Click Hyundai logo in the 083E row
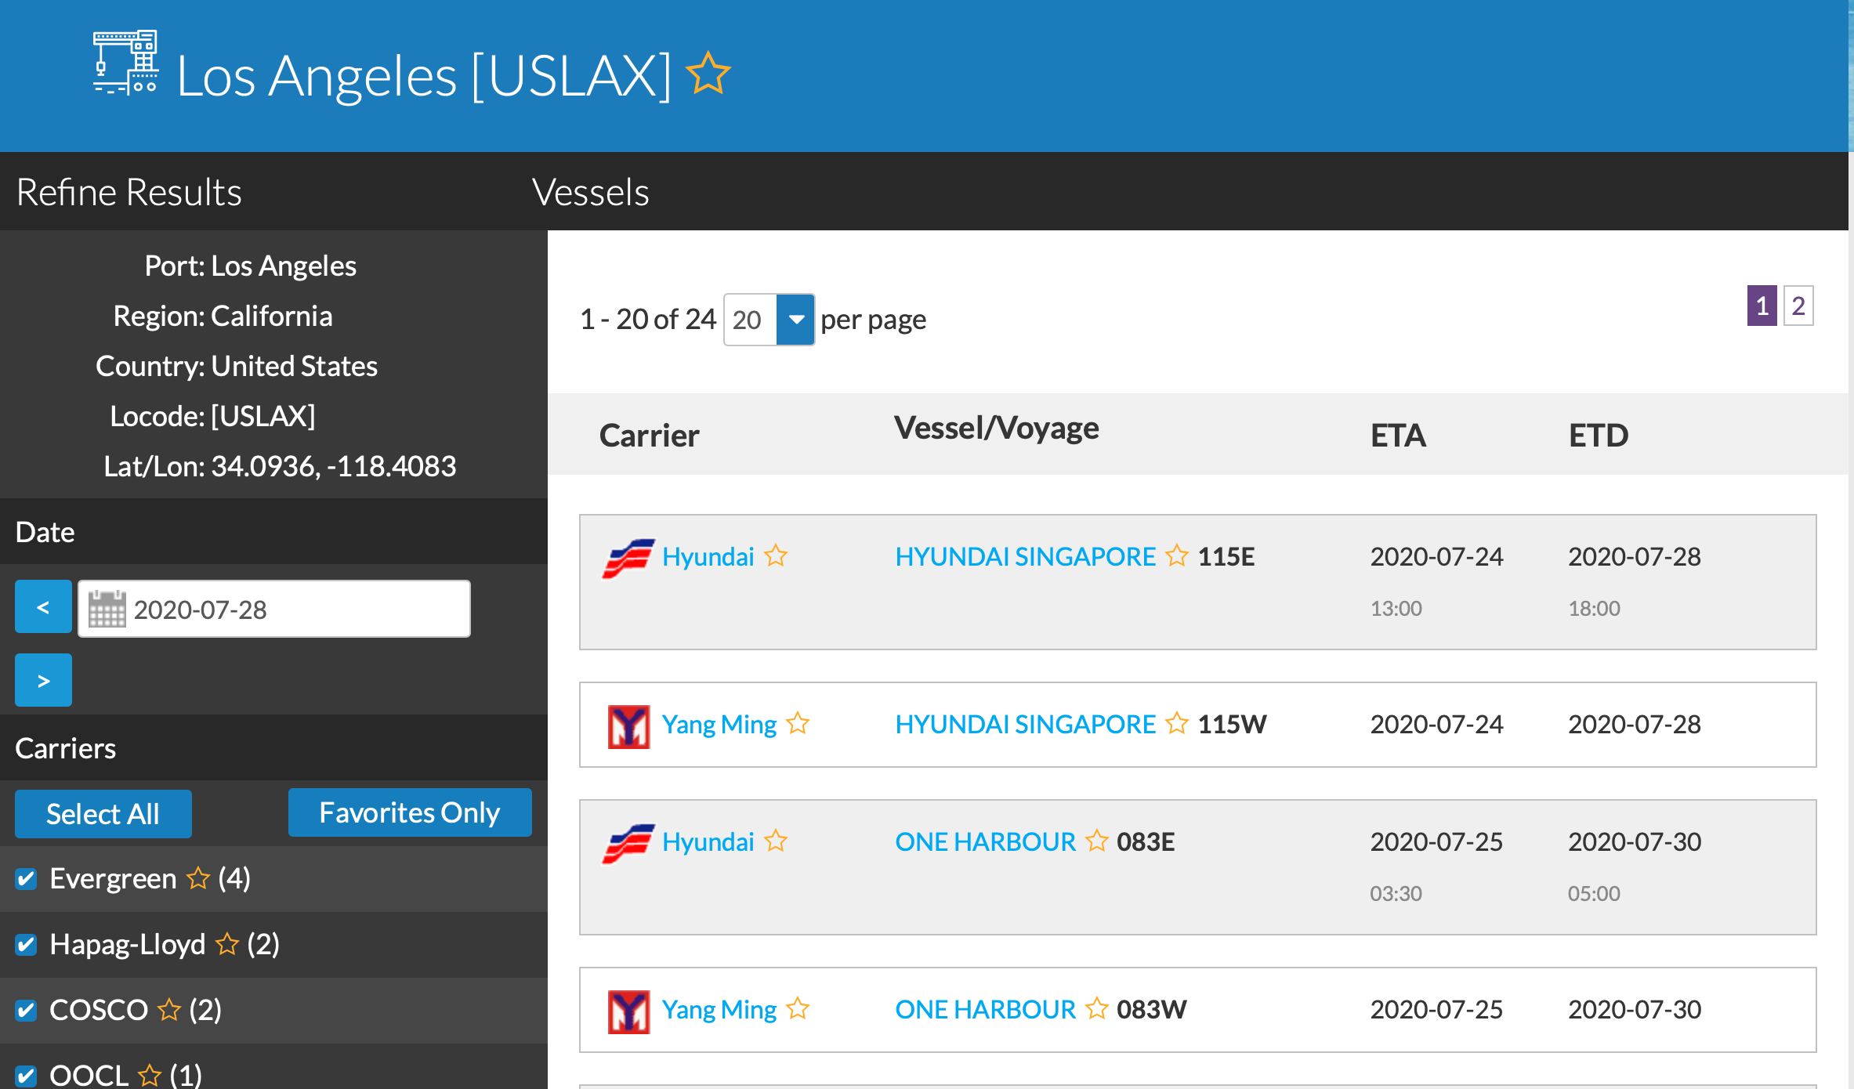Image resolution: width=1854 pixels, height=1089 pixels. coord(628,843)
